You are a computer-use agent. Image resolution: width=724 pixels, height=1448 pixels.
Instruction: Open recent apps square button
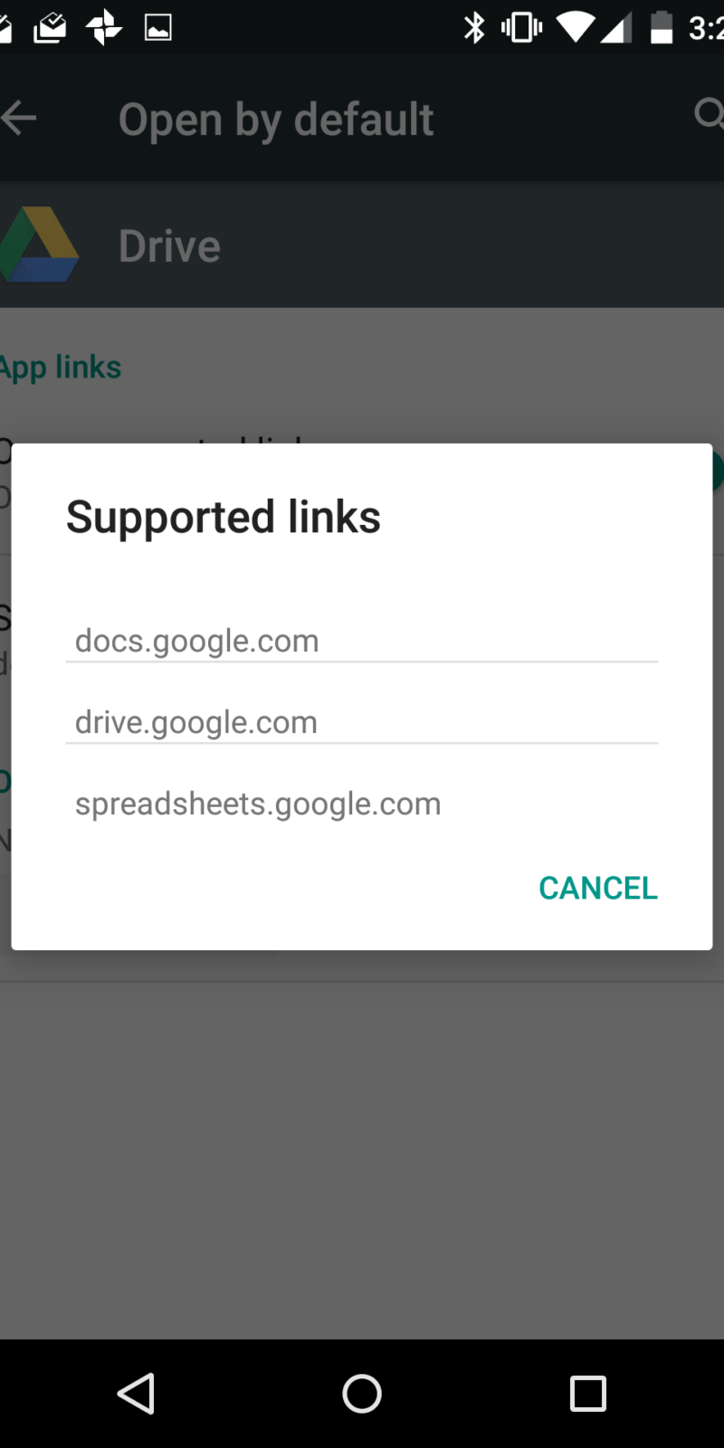click(x=588, y=1394)
